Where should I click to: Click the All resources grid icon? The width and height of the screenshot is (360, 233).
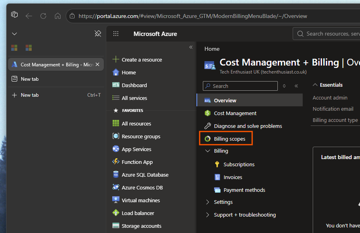pos(116,123)
